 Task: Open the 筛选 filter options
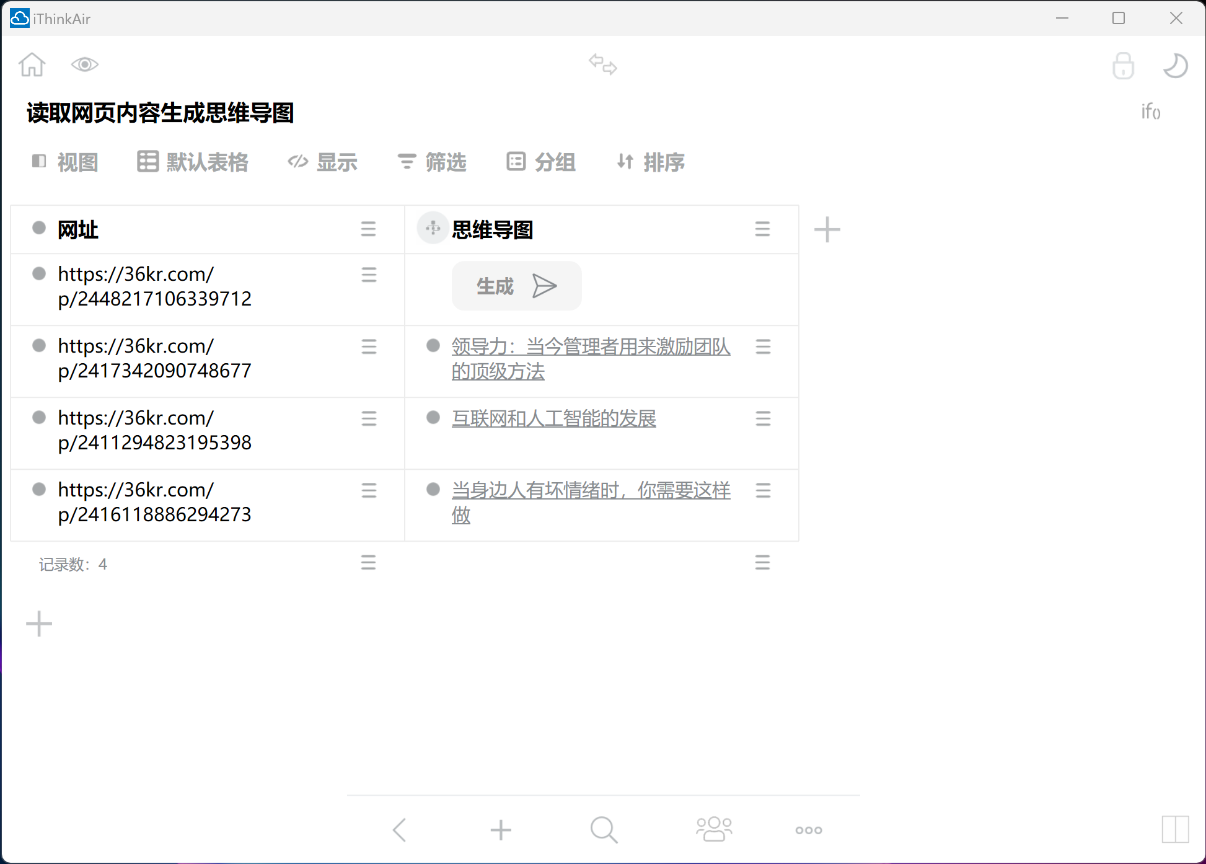[x=432, y=162]
